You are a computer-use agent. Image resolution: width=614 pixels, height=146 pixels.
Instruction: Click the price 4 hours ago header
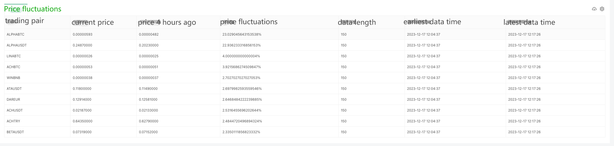(167, 22)
